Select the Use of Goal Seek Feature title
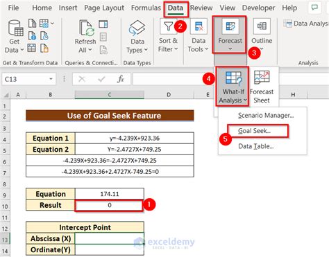This screenshot has height=257, width=329. tap(110, 116)
